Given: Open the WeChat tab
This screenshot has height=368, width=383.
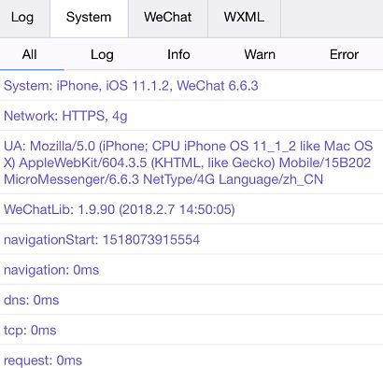Looking at the screenshot, I should (x=168, y=18).
